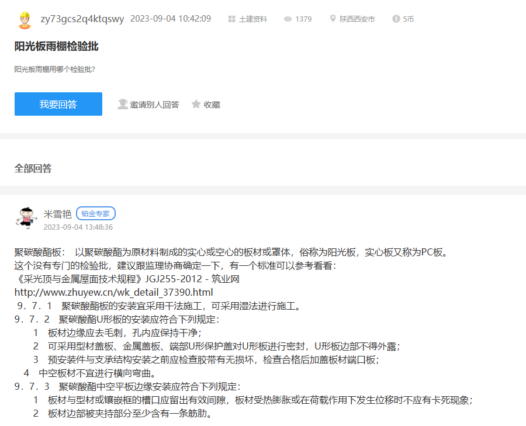Click the line starting 这个没有专门的检验批

tap(176, 266)
